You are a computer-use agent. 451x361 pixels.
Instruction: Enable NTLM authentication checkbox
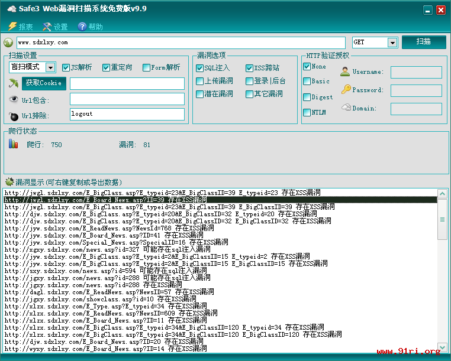(x=307, y=112)
